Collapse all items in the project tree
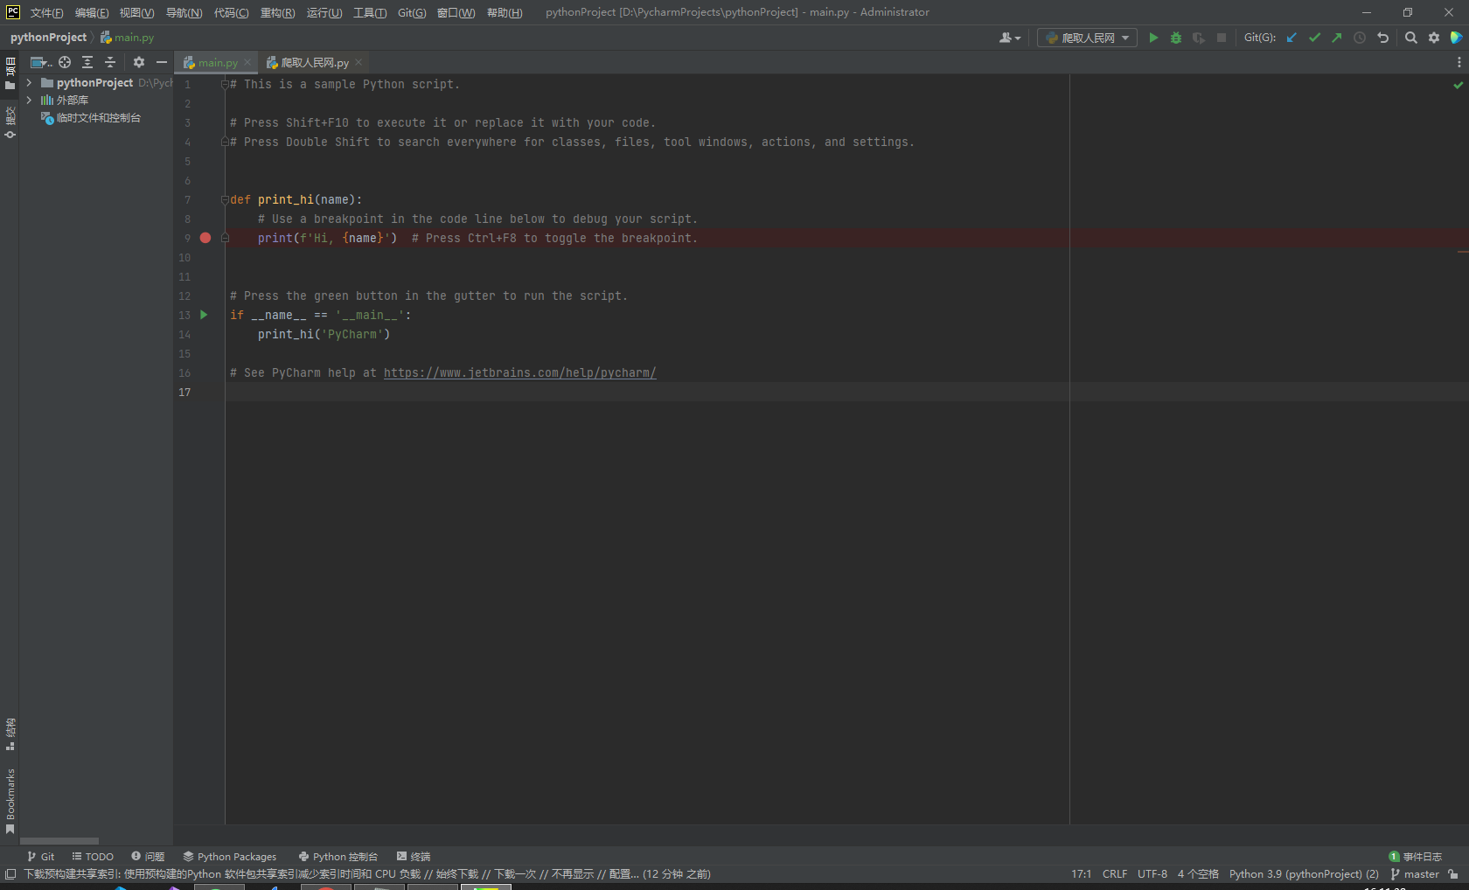 click(x=110, y=62)
